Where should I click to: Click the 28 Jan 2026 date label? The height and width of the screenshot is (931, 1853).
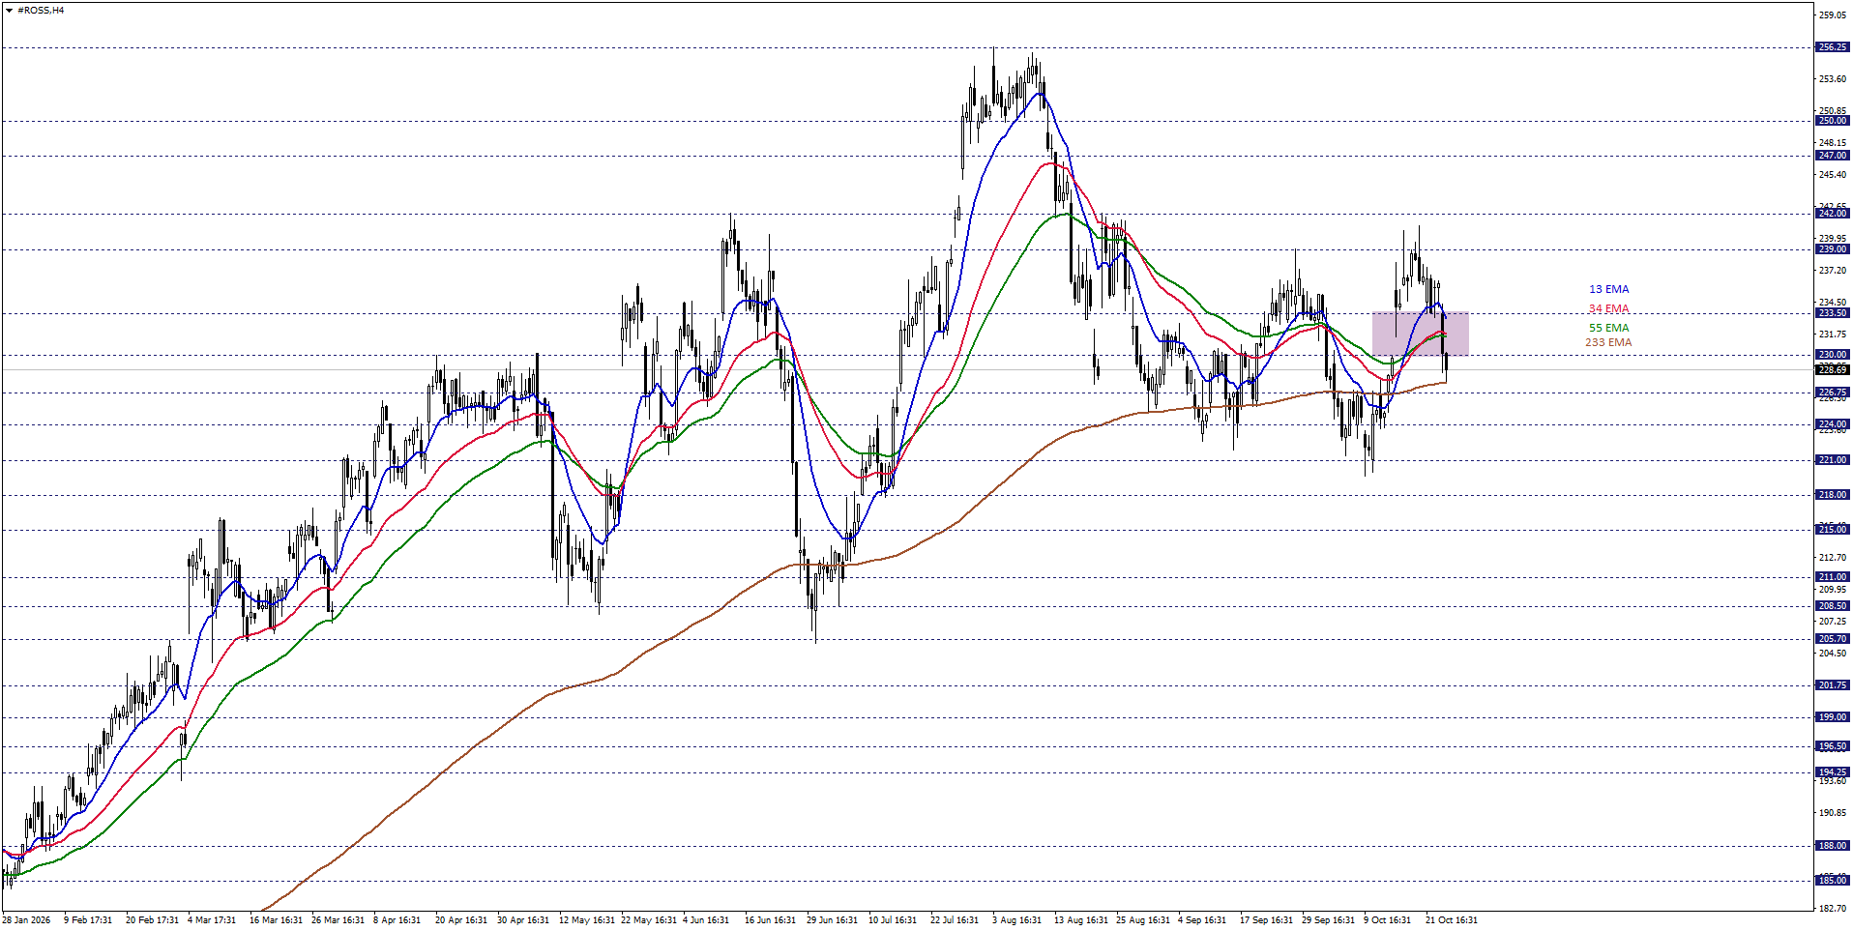click(27, 920)
